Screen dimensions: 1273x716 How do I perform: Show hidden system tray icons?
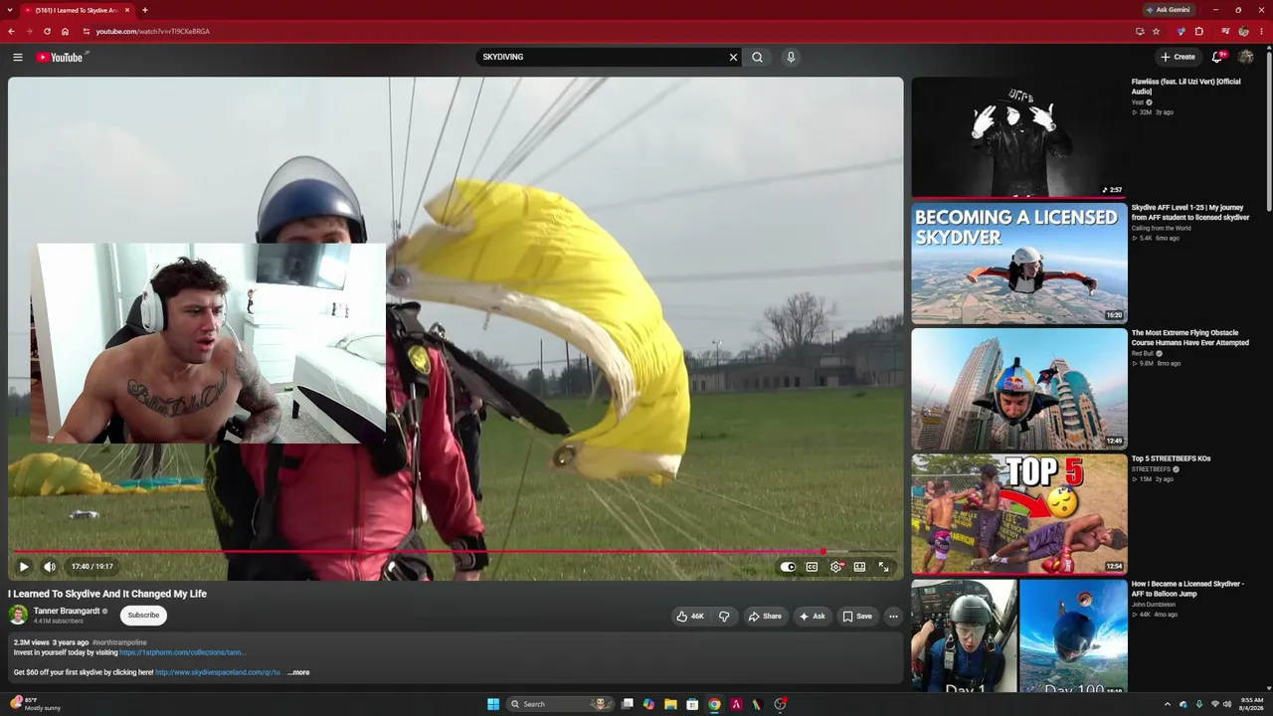pos(1168,704)
